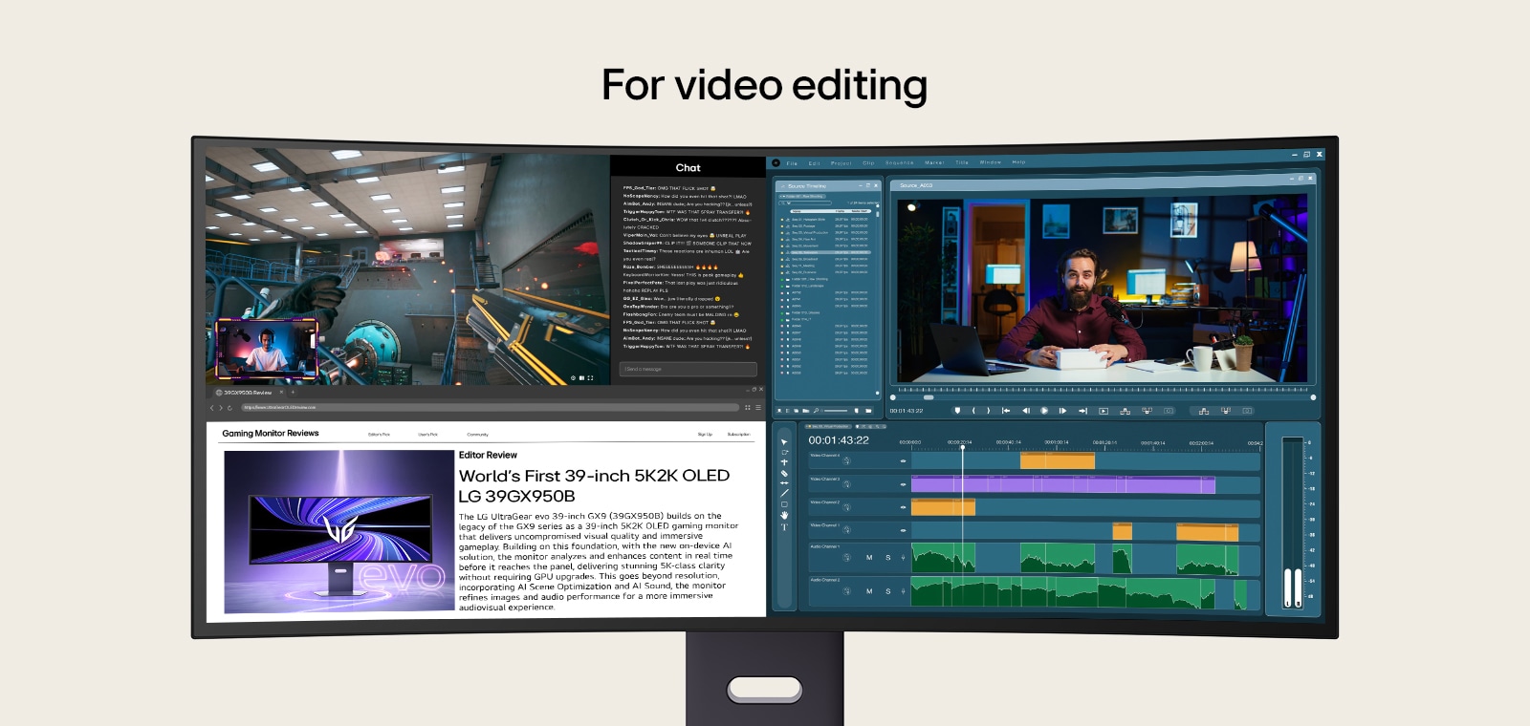The image size is (1530, 726).
Task: Hide Video Channel 2 with eye icon
Action: pyautogui.click(x=903, y=507)
